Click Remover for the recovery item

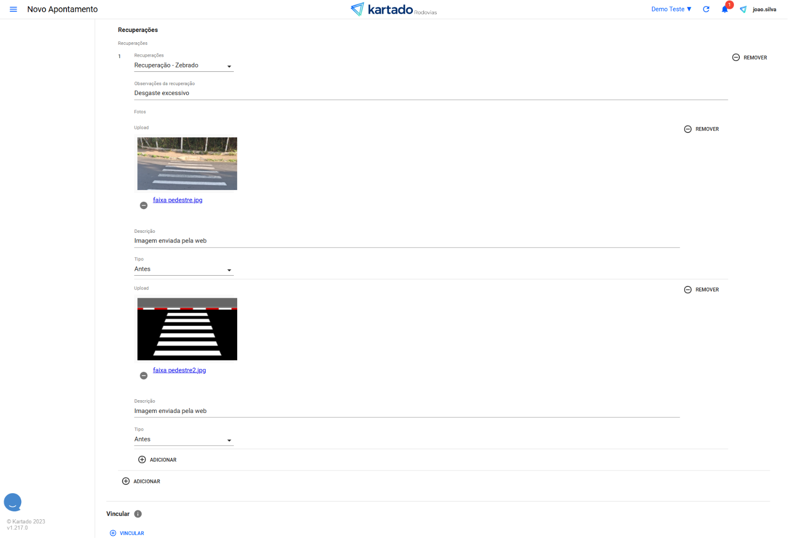coord(750,58)
